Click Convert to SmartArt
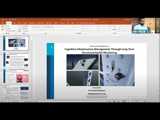The image size is (160, 120). [88, 31]
